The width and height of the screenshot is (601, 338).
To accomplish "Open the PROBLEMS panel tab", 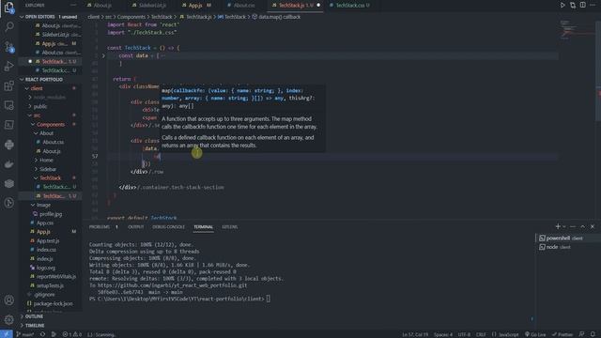I will [x=100, y=227].
